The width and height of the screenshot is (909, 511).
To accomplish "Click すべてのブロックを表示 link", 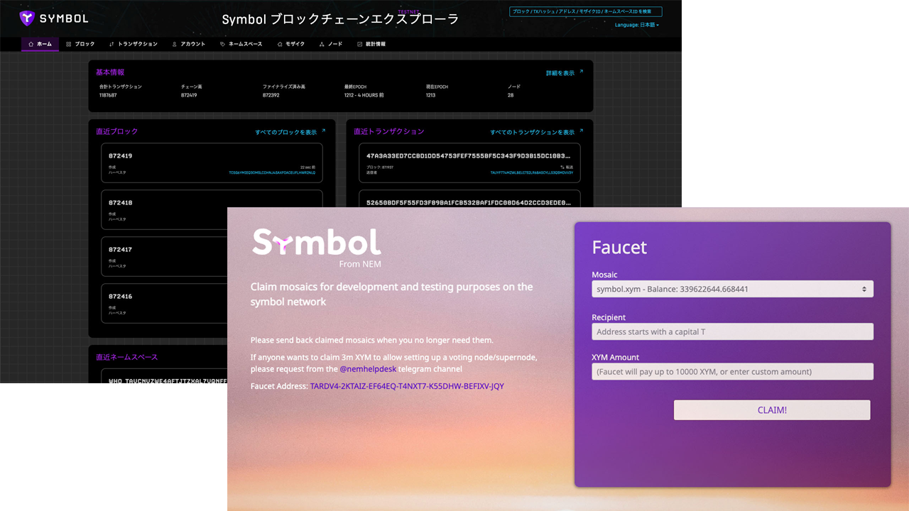I will coord(286,133).
